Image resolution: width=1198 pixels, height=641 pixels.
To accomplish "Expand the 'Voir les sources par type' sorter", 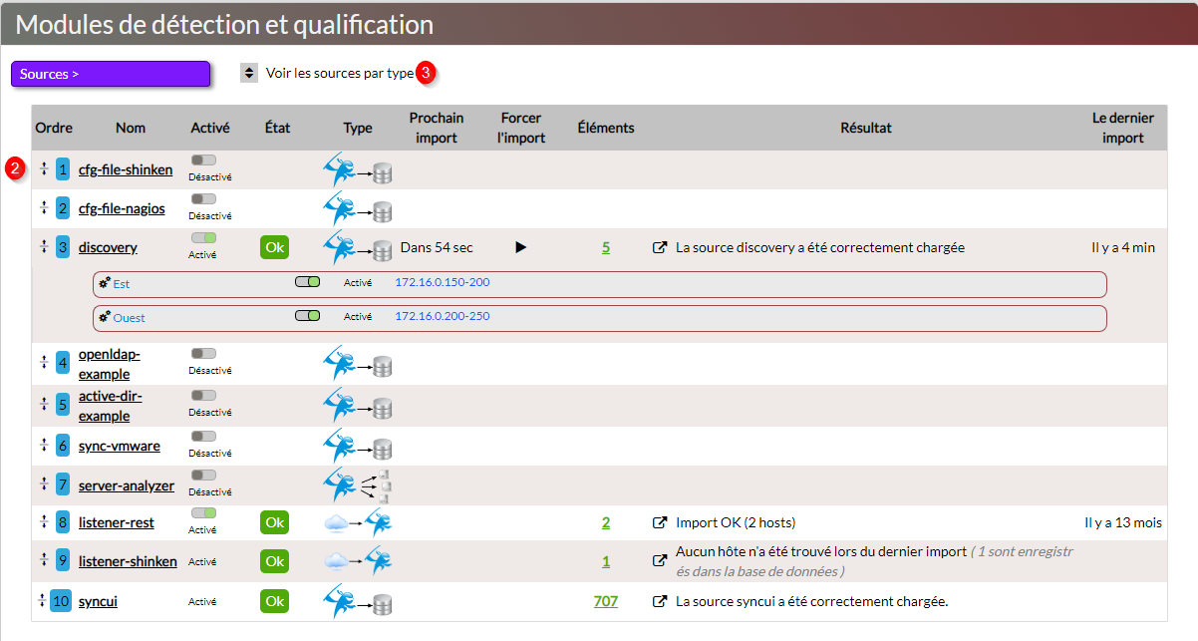I will [249, 74].
